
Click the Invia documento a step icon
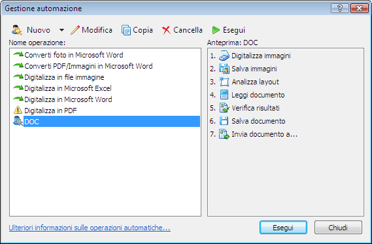(x=224, y=134)
